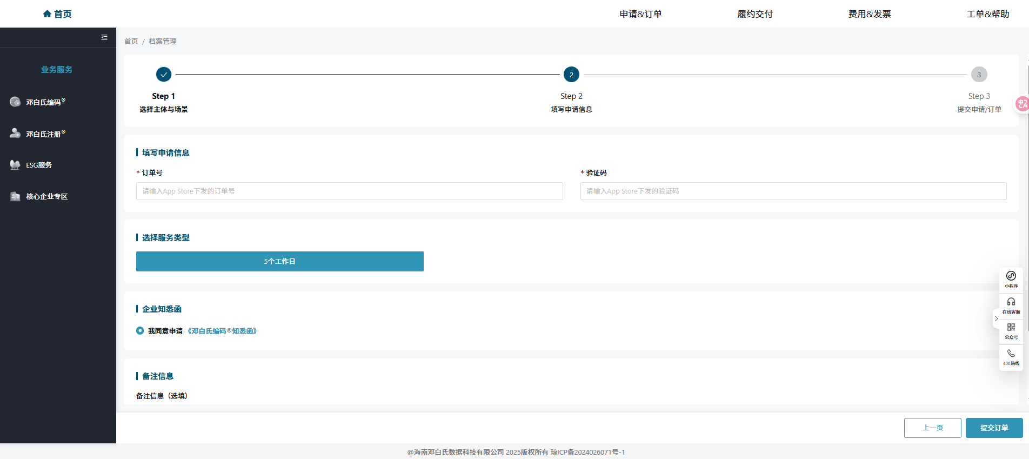
Task: Open the 履约交付 top menu
Action: [755, 14]
